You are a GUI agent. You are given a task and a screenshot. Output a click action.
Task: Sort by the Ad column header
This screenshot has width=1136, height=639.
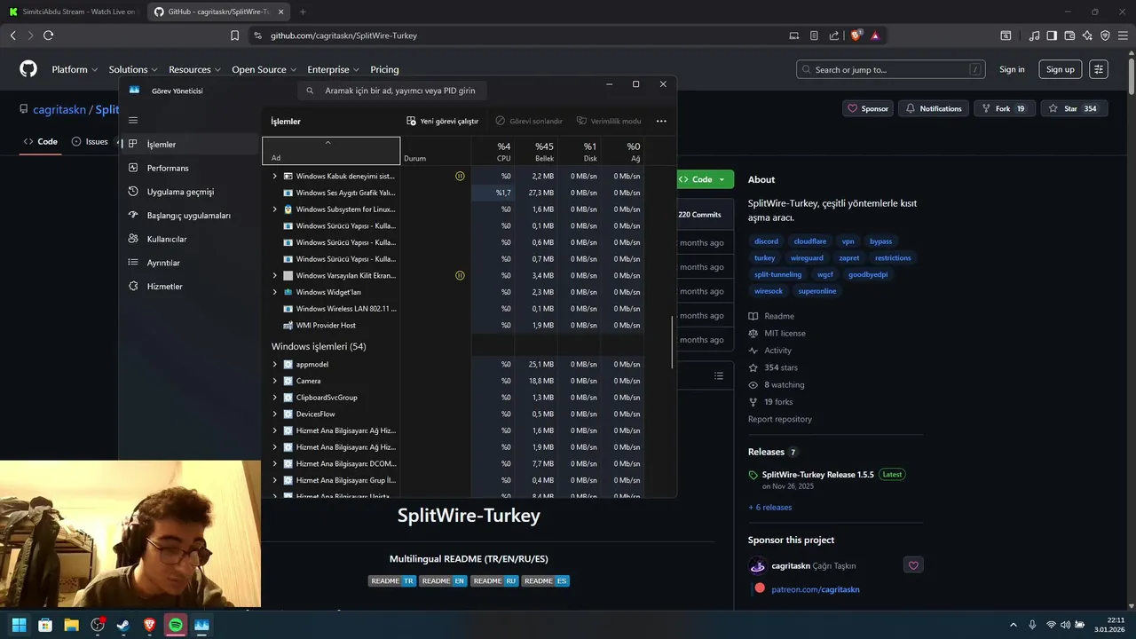point(331,151)
